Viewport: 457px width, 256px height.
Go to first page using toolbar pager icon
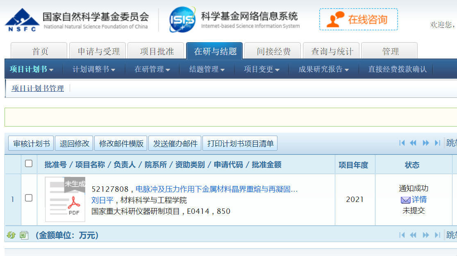(402, 143)
